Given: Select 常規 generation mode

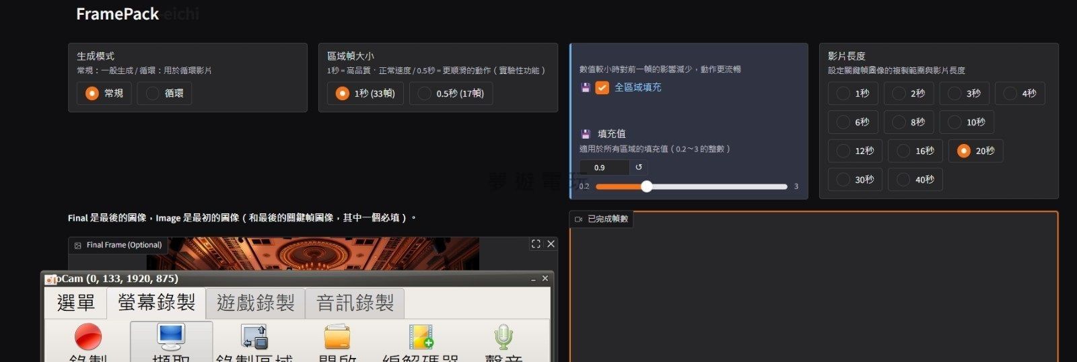Looking at the screenshot, I should pos(104,93).
